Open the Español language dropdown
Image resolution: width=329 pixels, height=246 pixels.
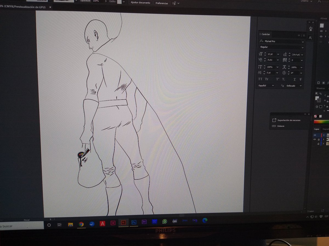click(266, 86)
